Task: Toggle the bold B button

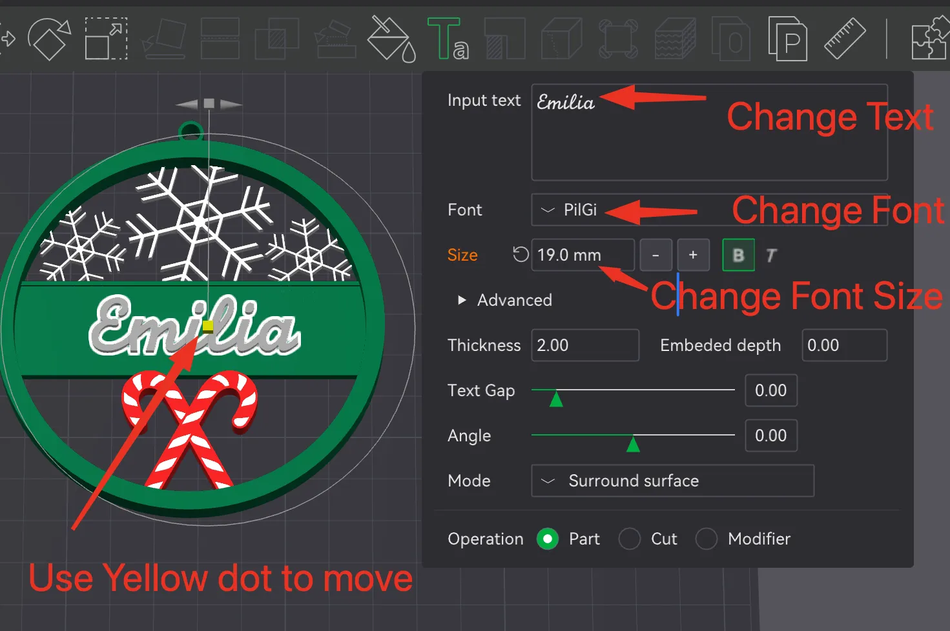Action: point(738,255)
